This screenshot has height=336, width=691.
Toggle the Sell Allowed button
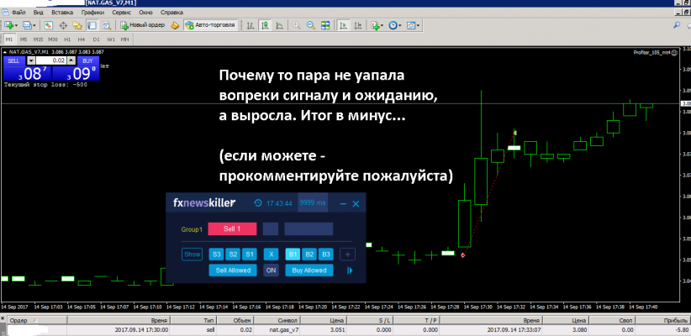coord(232,270)
